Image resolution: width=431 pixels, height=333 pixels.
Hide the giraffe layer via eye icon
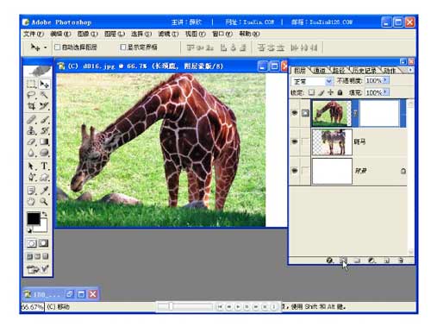click(x=295, y=113)
